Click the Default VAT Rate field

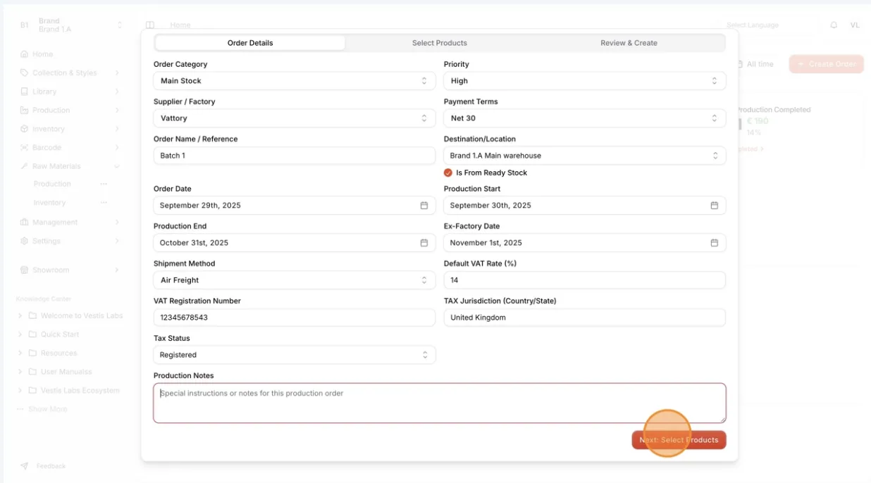pyautogui.click(x=585, y=280)
